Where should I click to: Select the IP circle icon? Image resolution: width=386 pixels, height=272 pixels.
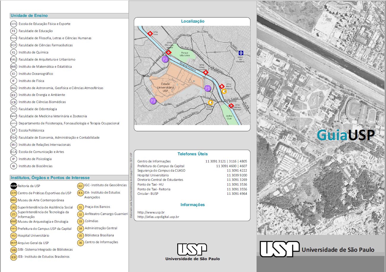[x=13, y=159]
